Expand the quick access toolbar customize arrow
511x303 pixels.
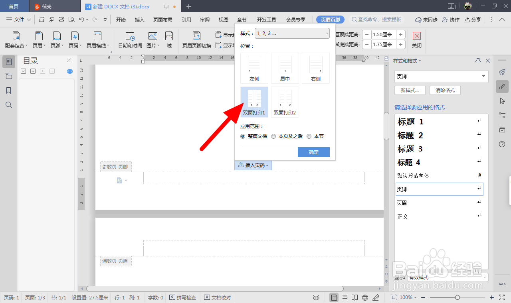point(105,20)
